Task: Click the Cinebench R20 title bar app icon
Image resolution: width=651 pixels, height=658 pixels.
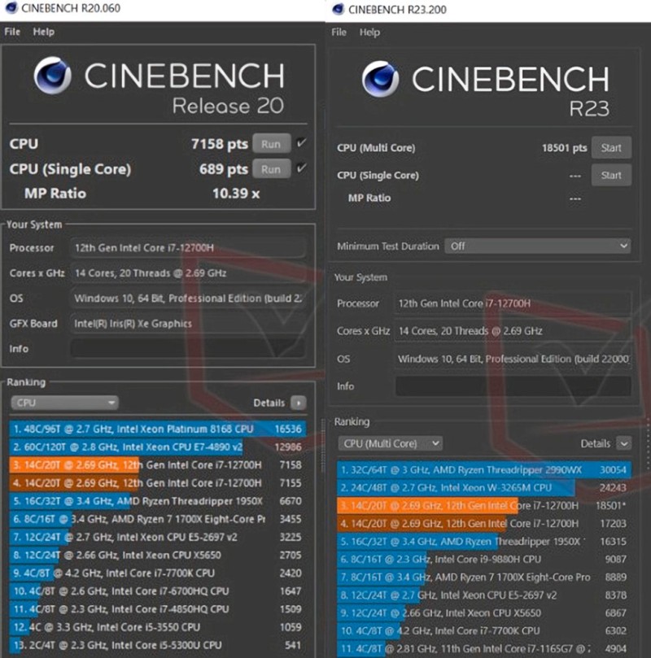Action: click(11, 8)
